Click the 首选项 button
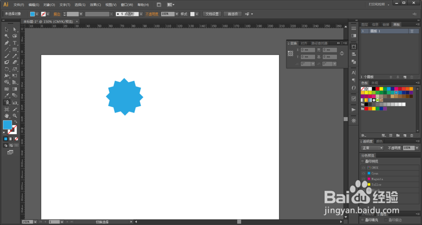The height and width of the screenshot is (225, 422). point(233,14)
